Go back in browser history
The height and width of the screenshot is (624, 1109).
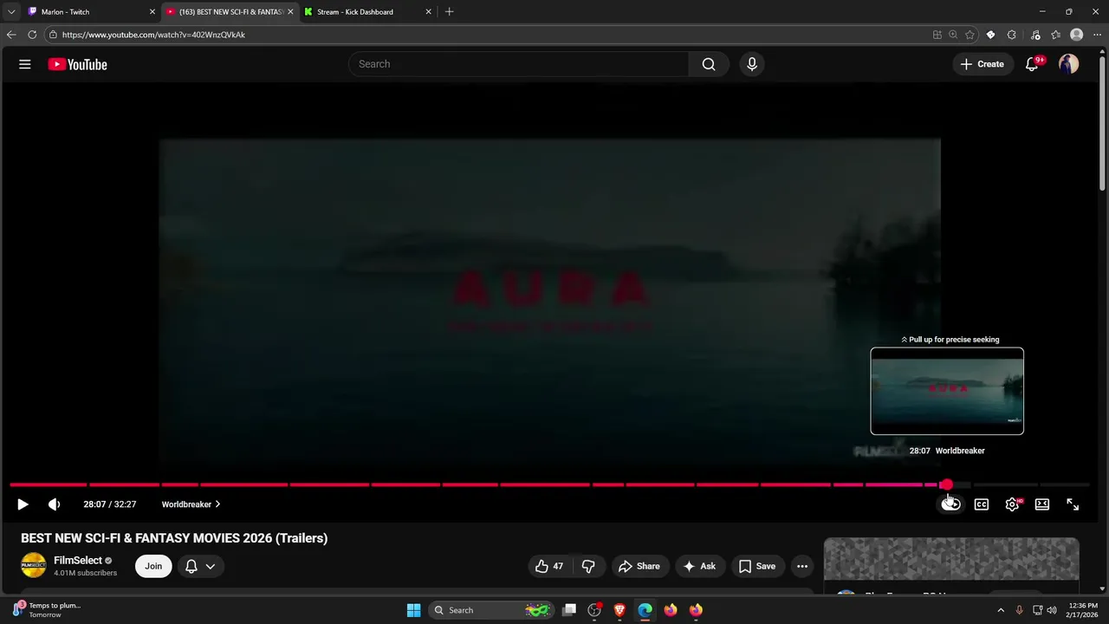click(11, 35)
